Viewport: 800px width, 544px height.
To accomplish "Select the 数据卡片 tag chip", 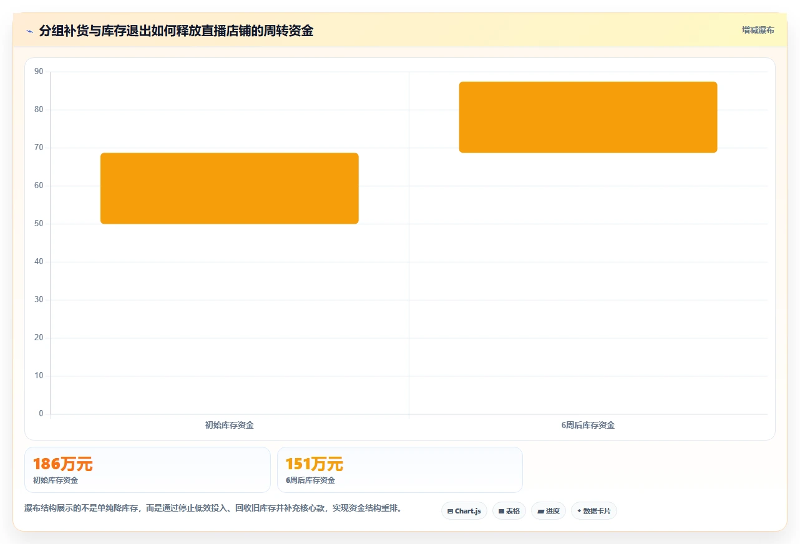I will pyautogui.click(x=594, y=511).
